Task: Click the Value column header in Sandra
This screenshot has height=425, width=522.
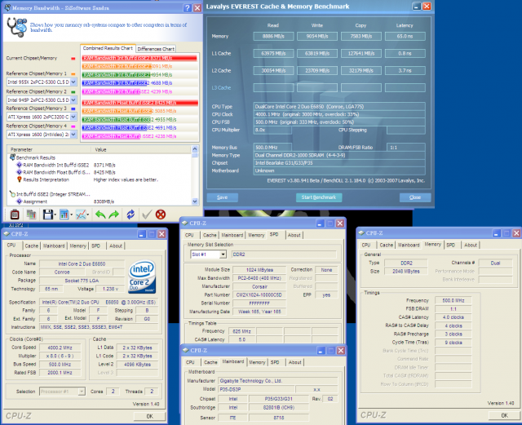Action: coord(141,149)
